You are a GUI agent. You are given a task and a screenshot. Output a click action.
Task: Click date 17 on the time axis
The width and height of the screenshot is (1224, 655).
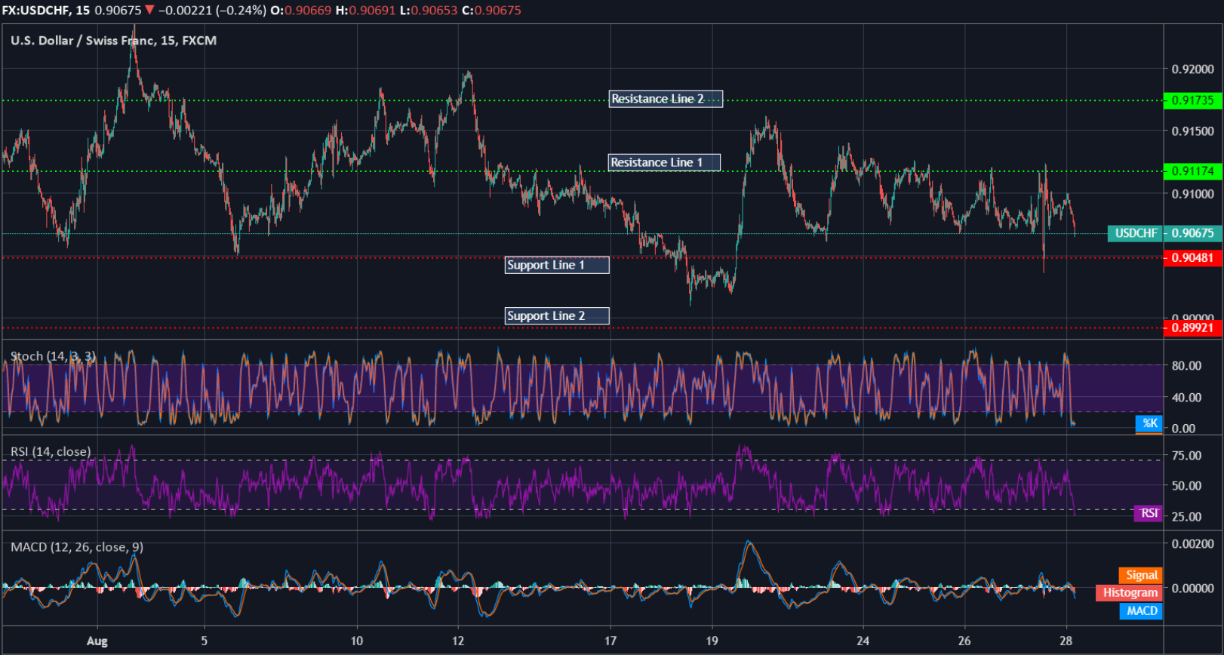tap(610, 641)
